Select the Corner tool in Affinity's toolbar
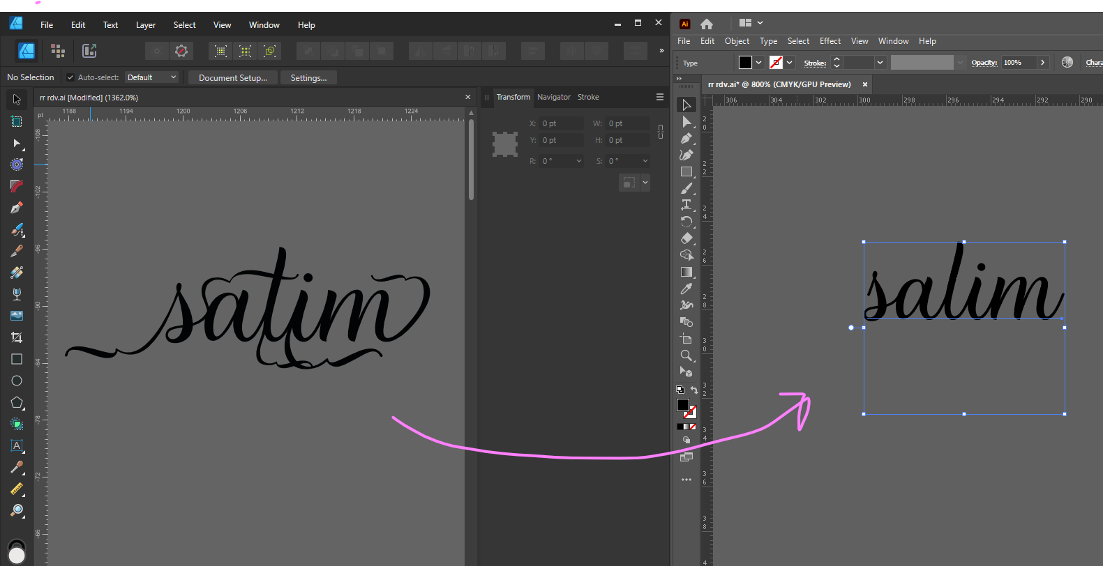Image resolution: width=1103 pixels, height=566 pixels. tap(17, 186)
